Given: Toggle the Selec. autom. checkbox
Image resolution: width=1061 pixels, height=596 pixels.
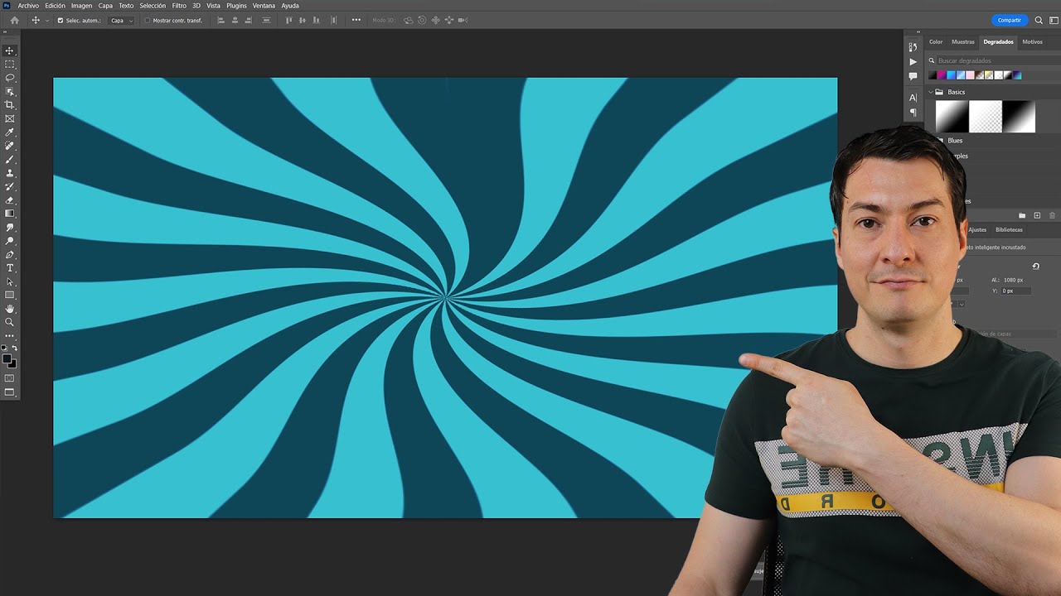Looking at the screenshot, I should [60, 20].
